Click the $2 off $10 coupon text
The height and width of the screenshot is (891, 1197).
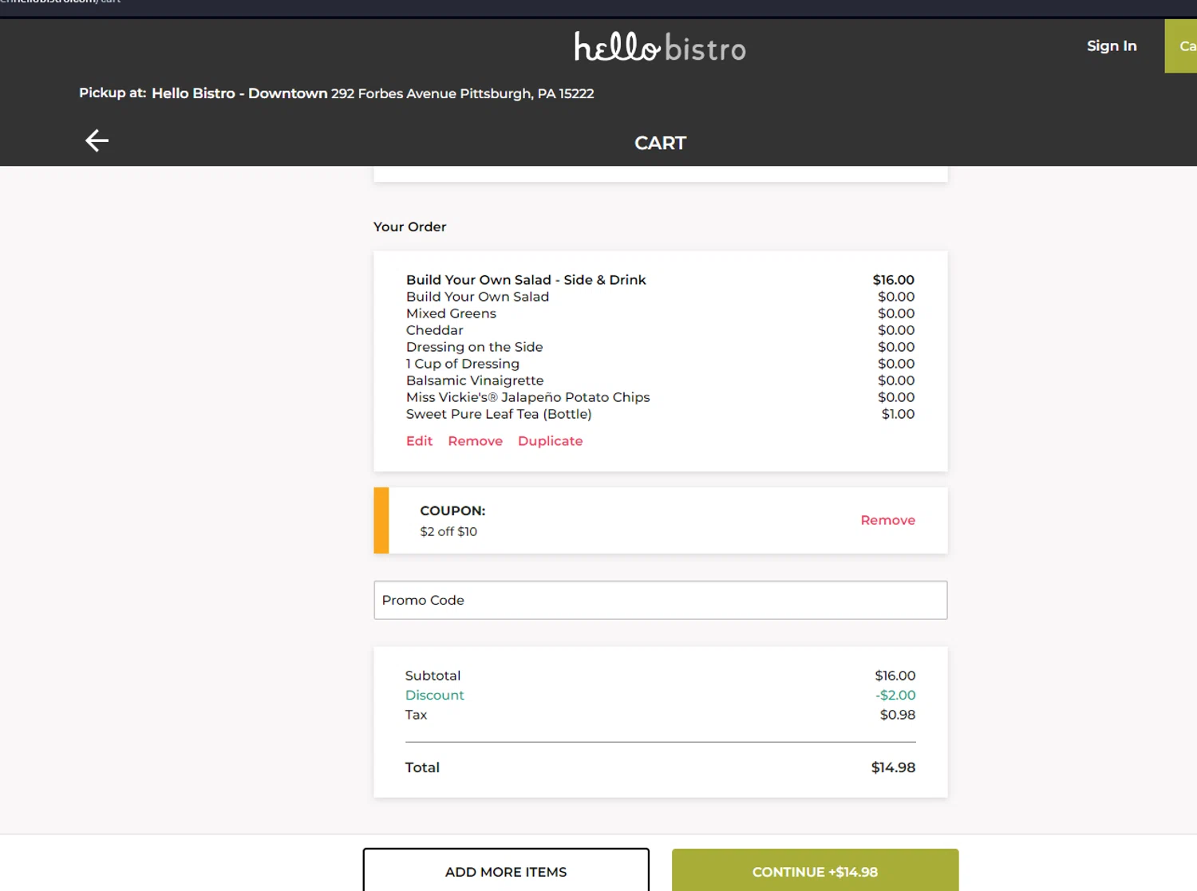pos(448,531)
